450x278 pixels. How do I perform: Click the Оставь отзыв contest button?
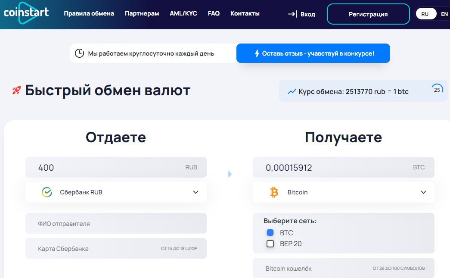(313, 53)
